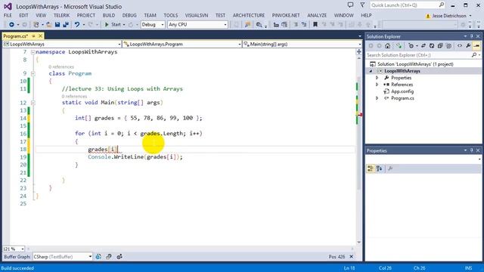The height and width of the screenshot is (272, 484).
Task: Expand the References node
Action: point(377,85)
